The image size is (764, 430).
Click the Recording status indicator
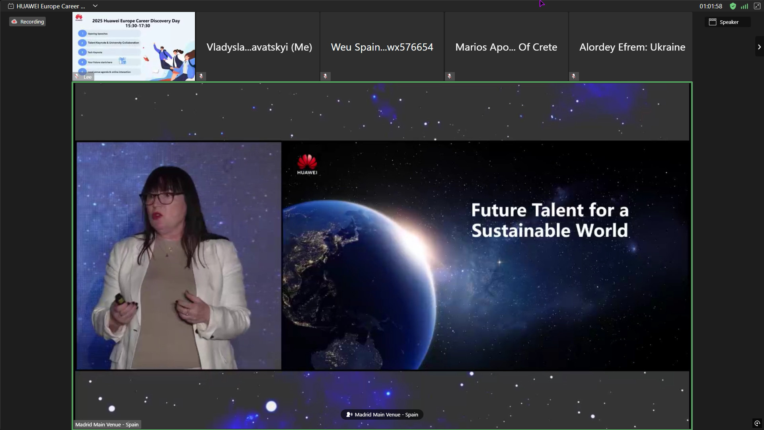tap(27, 21)
